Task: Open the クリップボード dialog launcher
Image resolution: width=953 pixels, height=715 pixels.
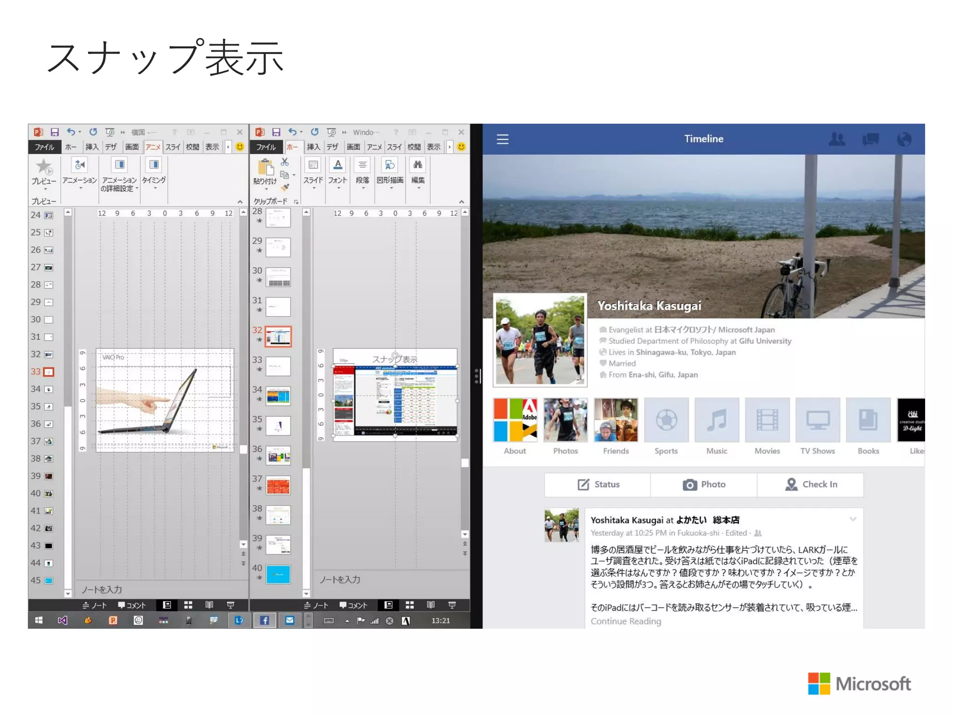Action: click(x=296, y=202)
